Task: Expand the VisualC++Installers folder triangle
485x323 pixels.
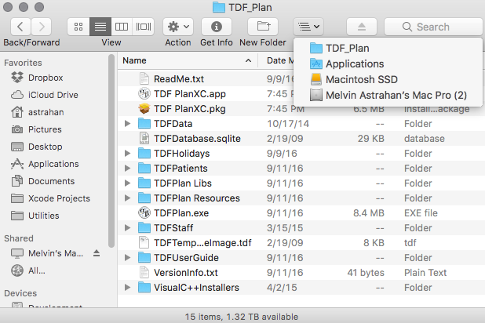Action: pos(128,288)
